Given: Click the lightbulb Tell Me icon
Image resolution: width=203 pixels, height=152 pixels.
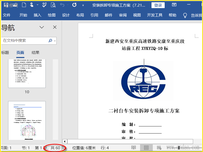Looking at the screenshot, I should pos(185,15).
